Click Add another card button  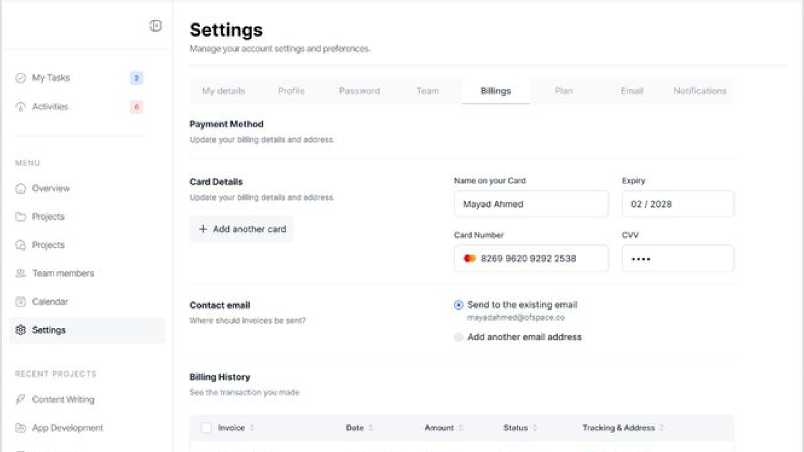click(242, 229)
